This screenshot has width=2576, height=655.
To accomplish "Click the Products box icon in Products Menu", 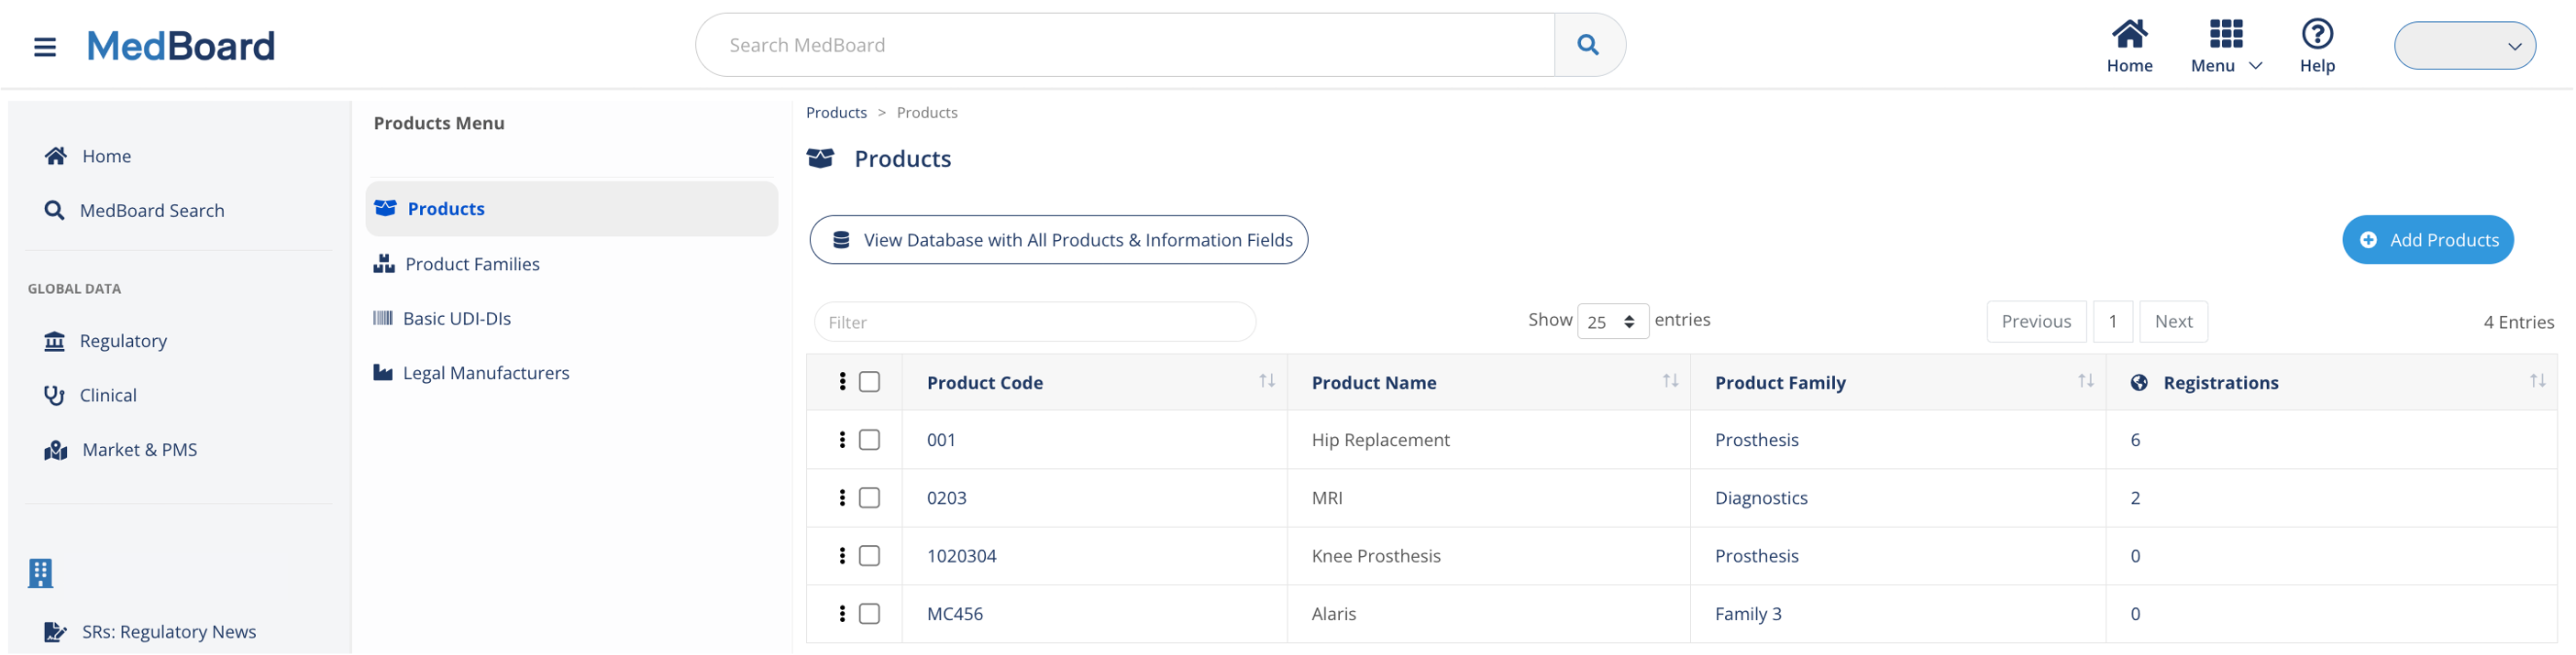I will pos(385,209).
